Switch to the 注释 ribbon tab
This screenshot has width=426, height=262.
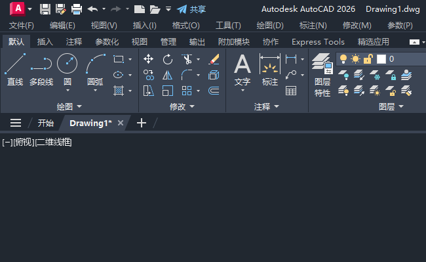click(x=73, y=42)
